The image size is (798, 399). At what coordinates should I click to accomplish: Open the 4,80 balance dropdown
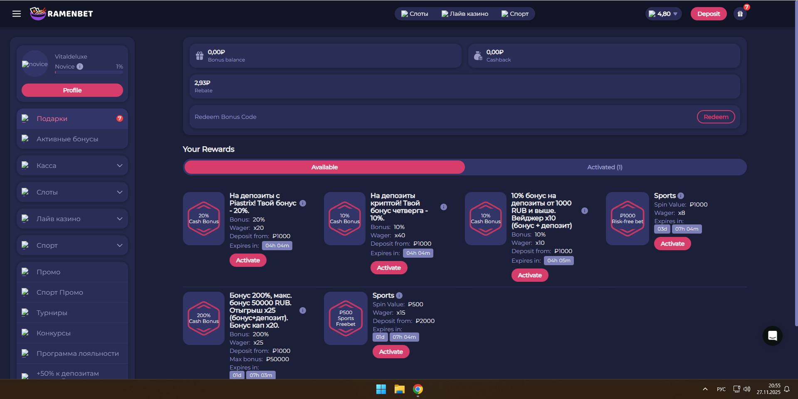click(663, 14)
